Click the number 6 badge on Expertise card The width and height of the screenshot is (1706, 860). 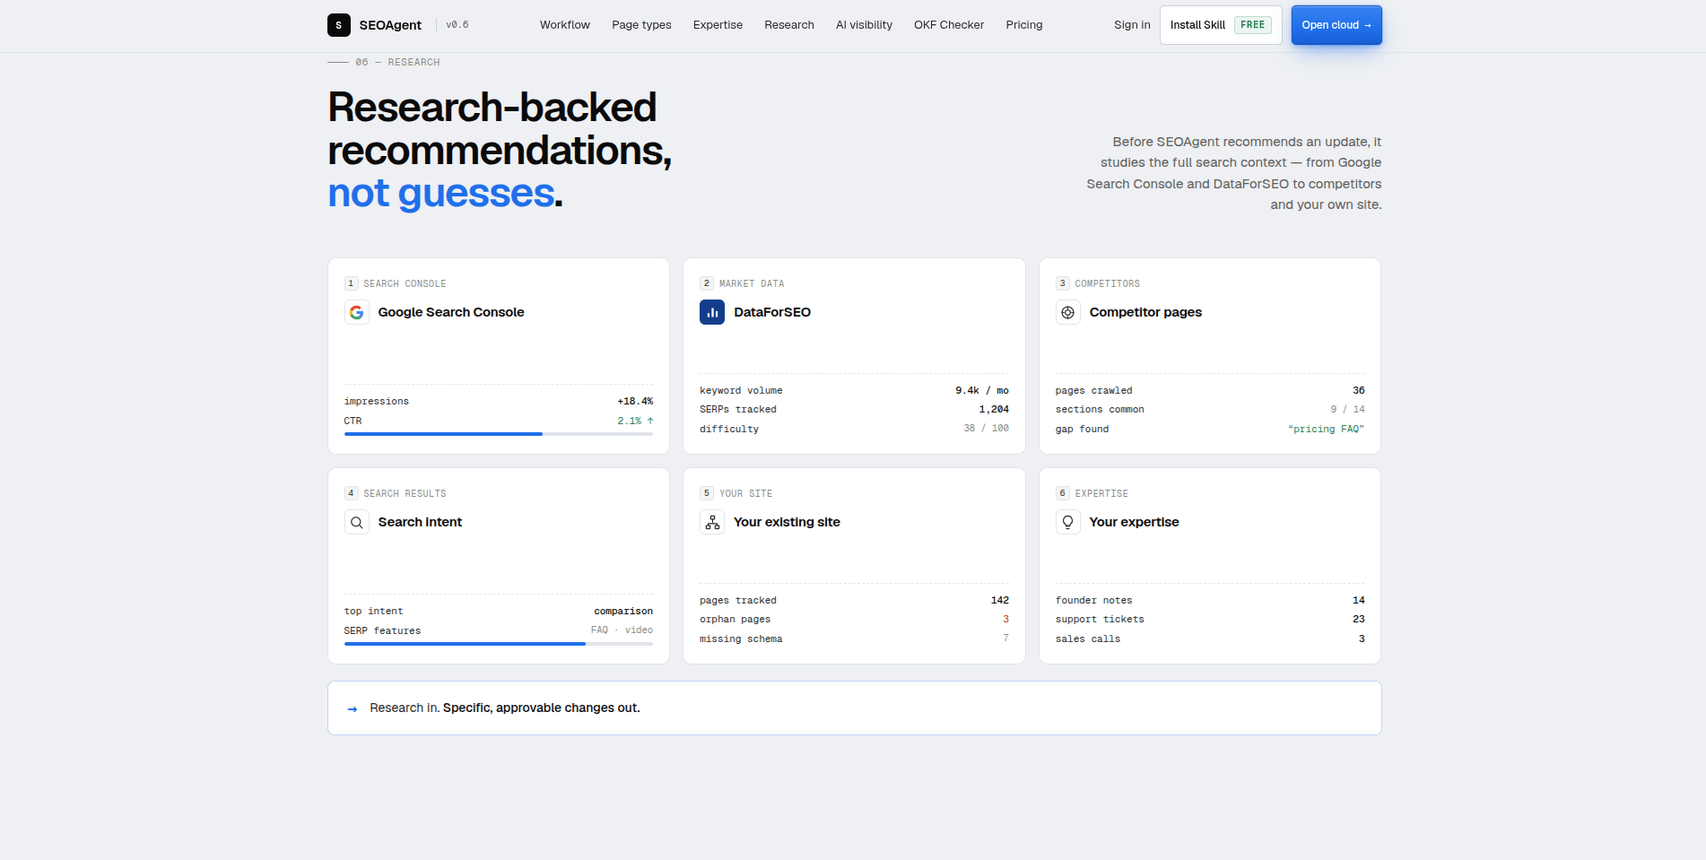tap(1062, 493)
